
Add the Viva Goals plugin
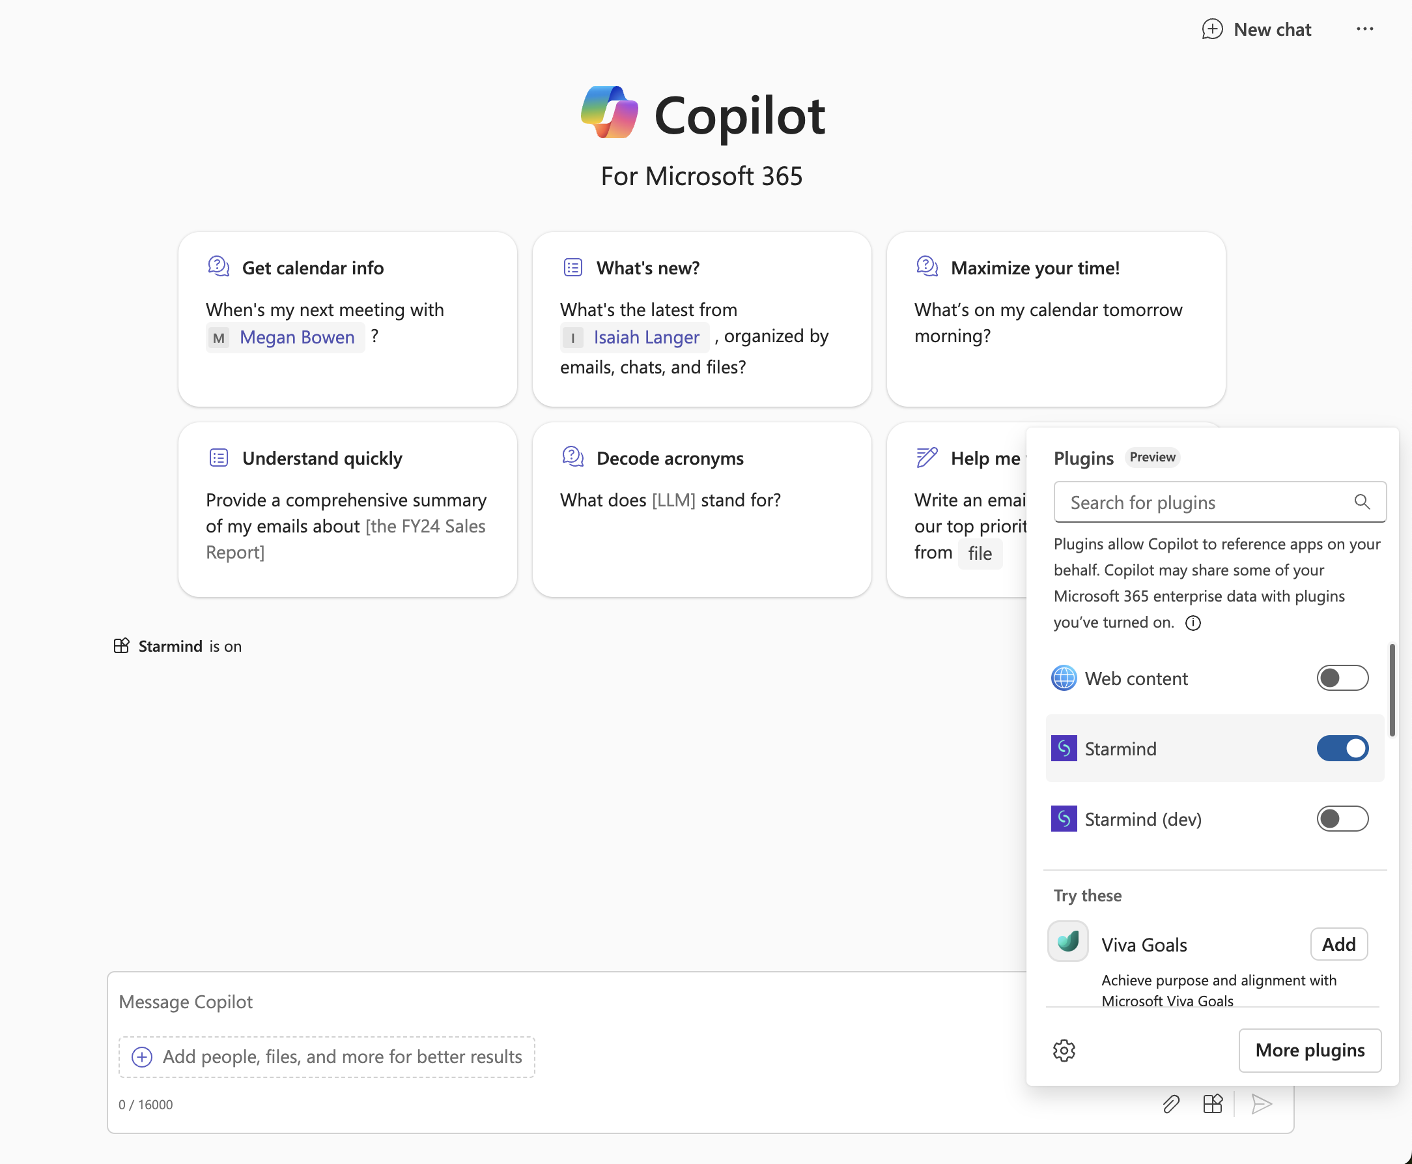tap(1338, 944)
